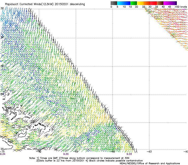This screenshot has height=165, width=188.
Task: Click the purple time label '9:36'
Action: pos(129,154)
